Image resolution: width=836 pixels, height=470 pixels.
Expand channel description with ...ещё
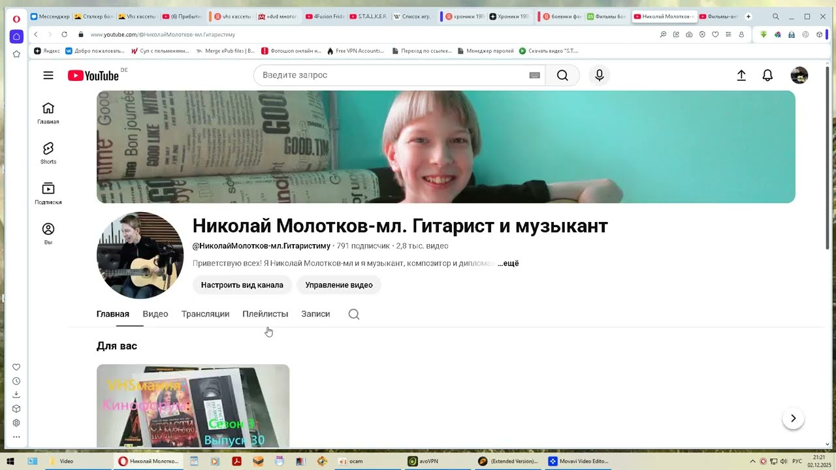pyautogui.click(x=508, y=264)
